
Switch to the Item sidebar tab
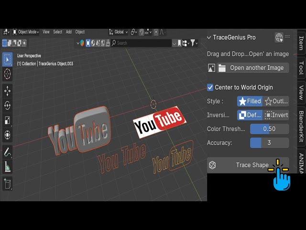click(x=301, y=43)
